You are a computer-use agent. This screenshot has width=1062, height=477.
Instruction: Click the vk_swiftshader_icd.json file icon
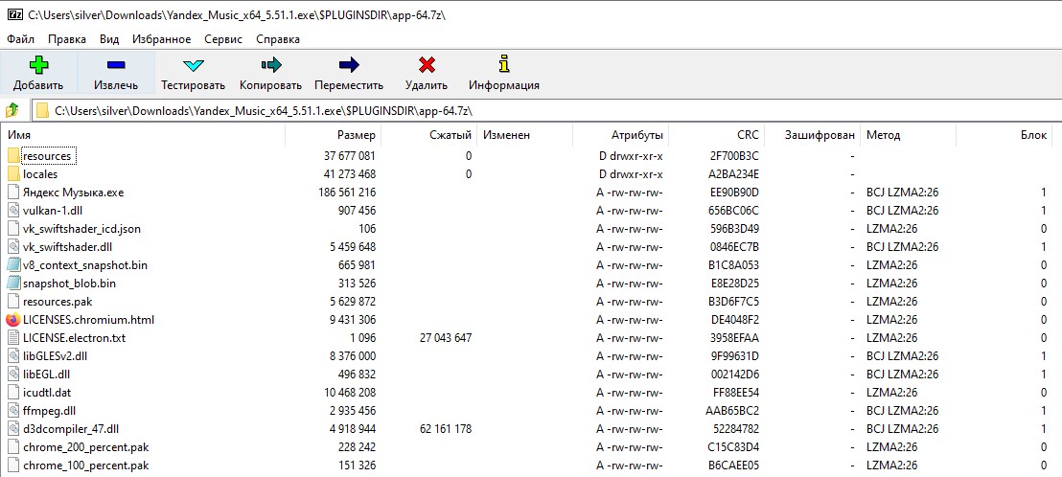pos(13,229)
